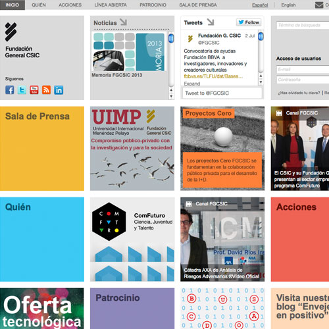This screenshot has width=329, height=329.
Task: Open the Memoria FGCSIC 2013 news thumbnail
Action: click(129, 52)
